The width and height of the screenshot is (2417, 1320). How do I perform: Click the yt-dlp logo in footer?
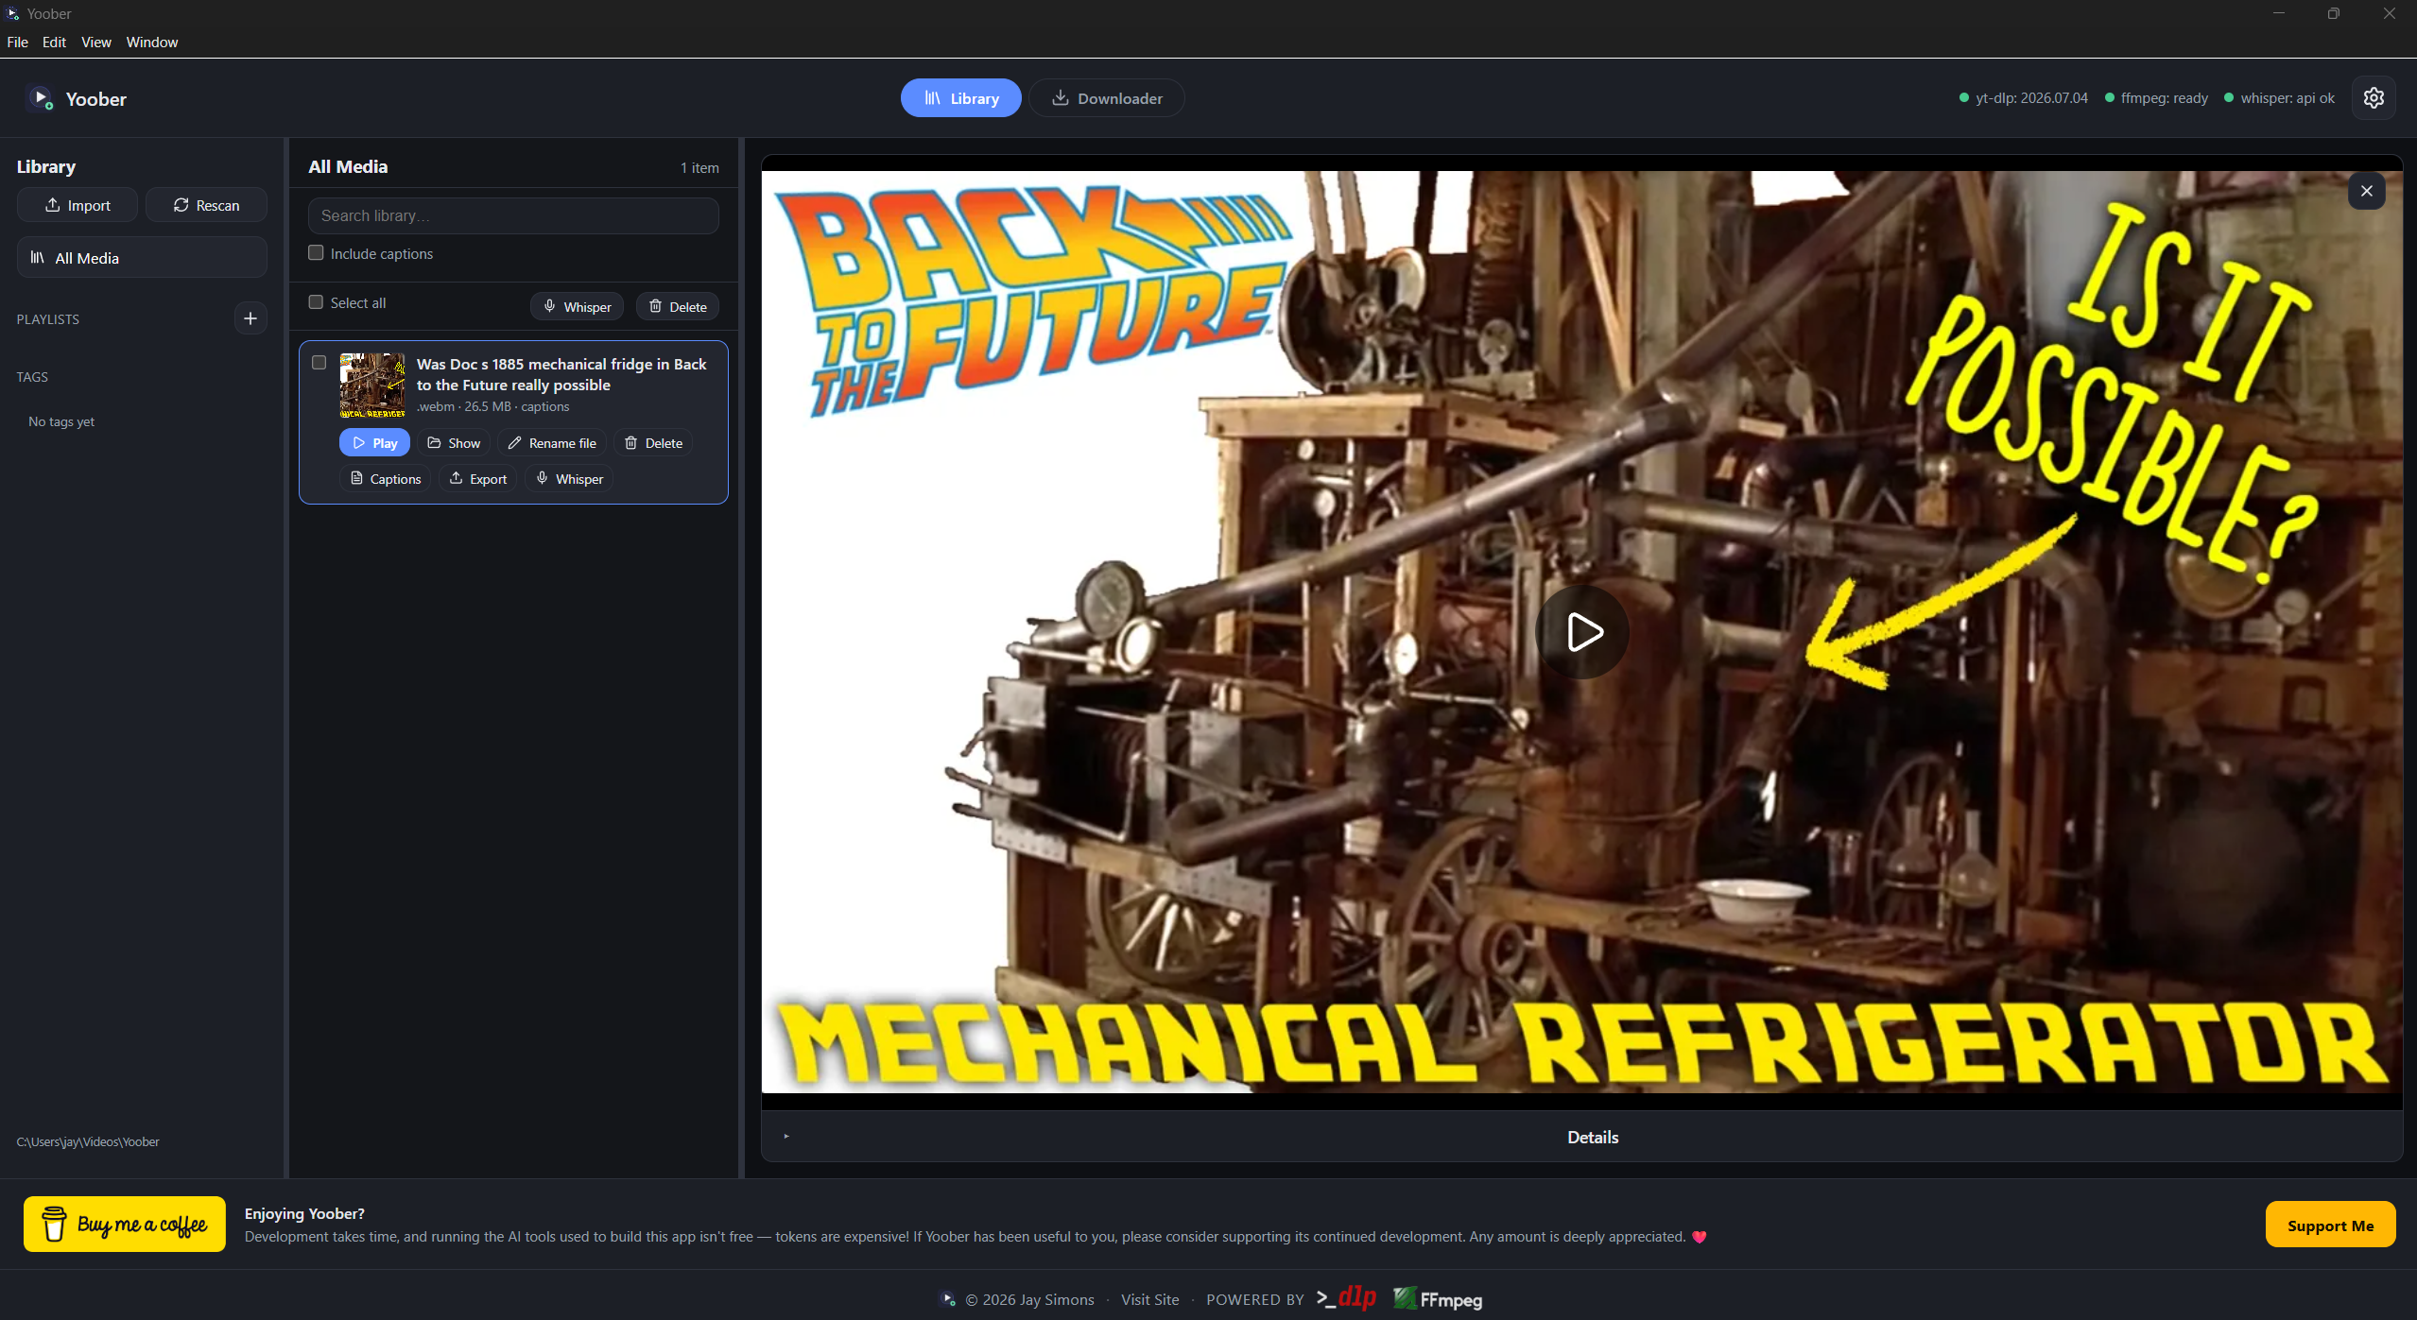click(x=1346, y=1298)
